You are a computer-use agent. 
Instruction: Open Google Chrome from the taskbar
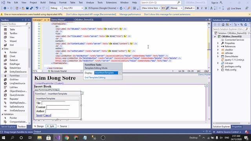coord(67,138)
